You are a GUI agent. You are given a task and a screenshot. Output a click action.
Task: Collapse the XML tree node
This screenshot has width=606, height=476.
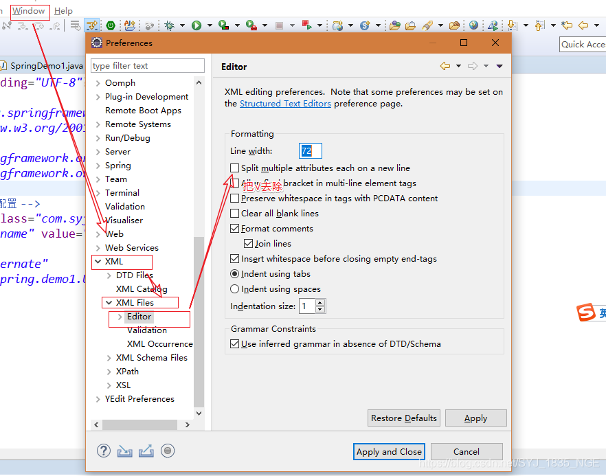pos(98,262)
